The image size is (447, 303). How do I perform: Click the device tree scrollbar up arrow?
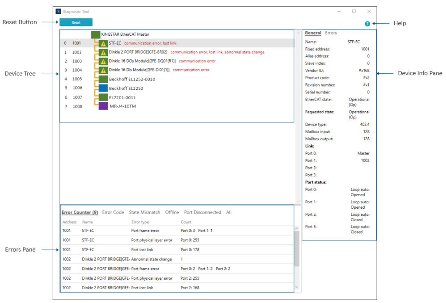click(298, 33)
